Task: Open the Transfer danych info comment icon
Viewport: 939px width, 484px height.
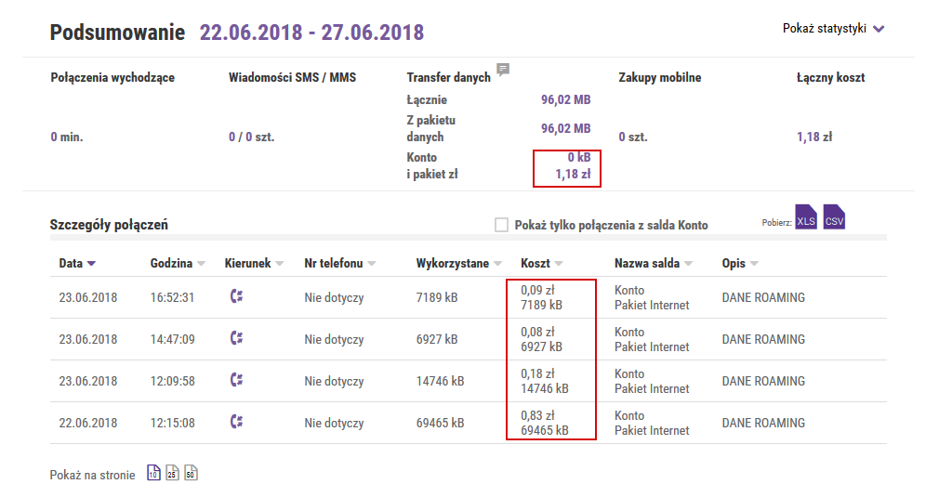Action: tap(503, 70)
